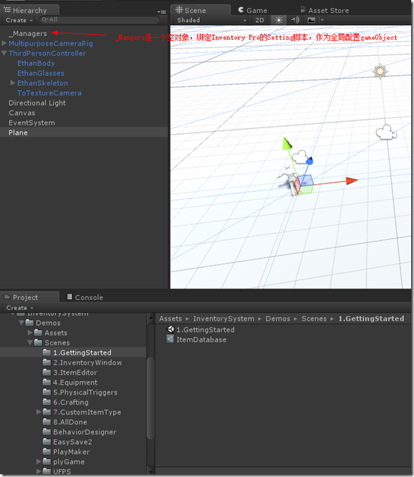Open Hierarchy panel options menu icon
The image size is (414, 477).
[x=162, y=12]
